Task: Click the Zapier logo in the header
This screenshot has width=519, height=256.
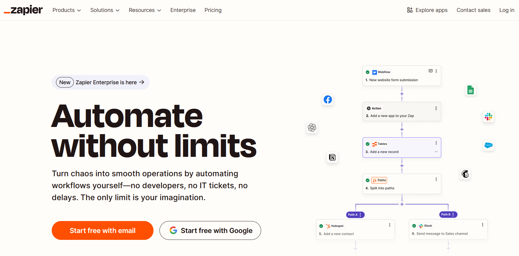Action: (x=23, y=10)
